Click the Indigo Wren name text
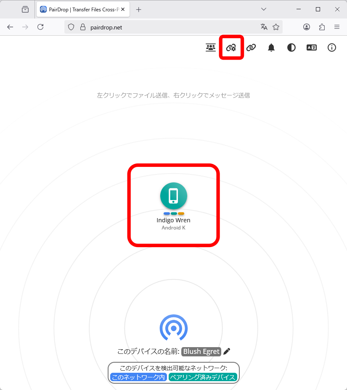This screenshot has height=390, width=347. pyautogui.click(x=173, y=220)
